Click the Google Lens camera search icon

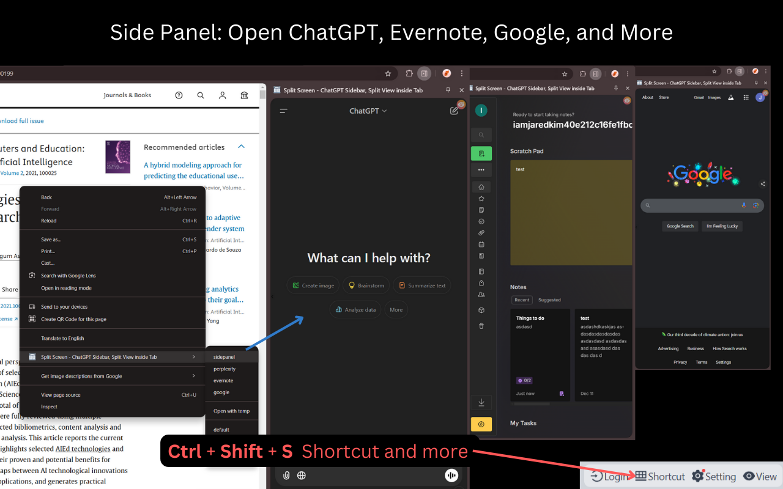point(756,205)
